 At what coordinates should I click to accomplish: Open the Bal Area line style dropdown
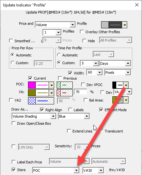[x=126, y=100]
